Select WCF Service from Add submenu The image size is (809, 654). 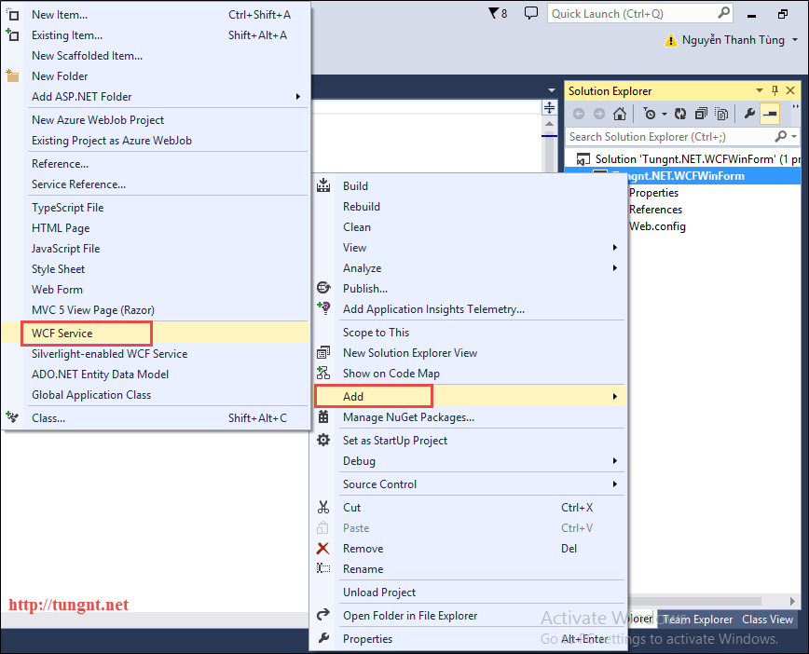coord(155,334)
